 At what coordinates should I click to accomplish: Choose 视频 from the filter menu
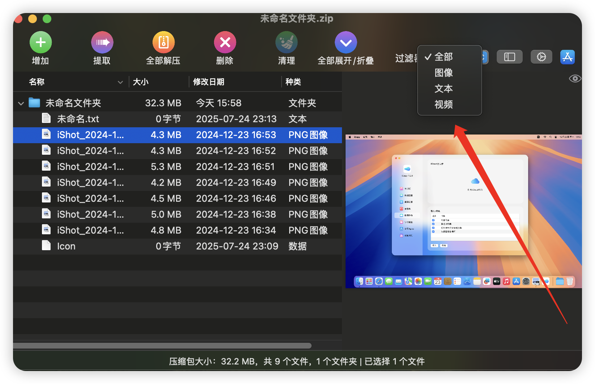point(444,104)
